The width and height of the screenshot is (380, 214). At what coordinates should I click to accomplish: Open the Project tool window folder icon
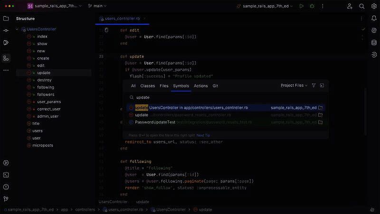pyautogui.click(x=6, y=19)
